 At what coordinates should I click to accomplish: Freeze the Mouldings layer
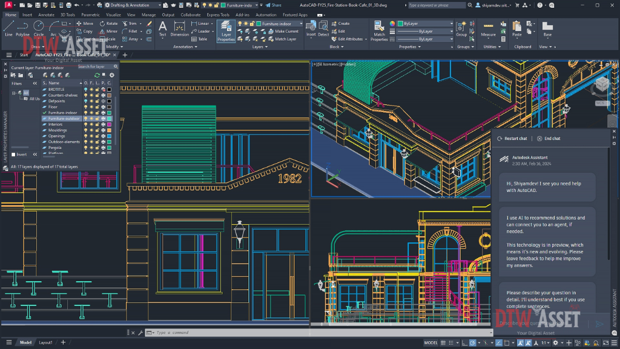pyautogui.click(x=92, y=130)
